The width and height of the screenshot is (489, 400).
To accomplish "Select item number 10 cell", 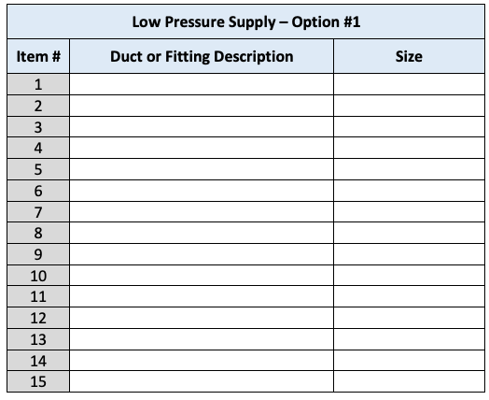I will [38, 276].
